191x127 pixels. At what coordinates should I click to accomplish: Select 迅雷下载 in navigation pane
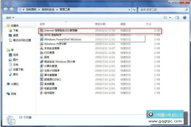[18, 70]
